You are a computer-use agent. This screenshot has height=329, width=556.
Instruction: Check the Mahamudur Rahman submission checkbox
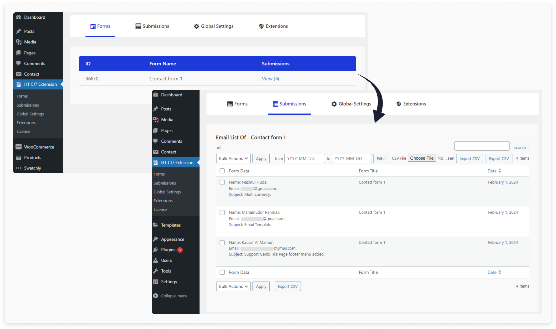click(x=222, y=212)
